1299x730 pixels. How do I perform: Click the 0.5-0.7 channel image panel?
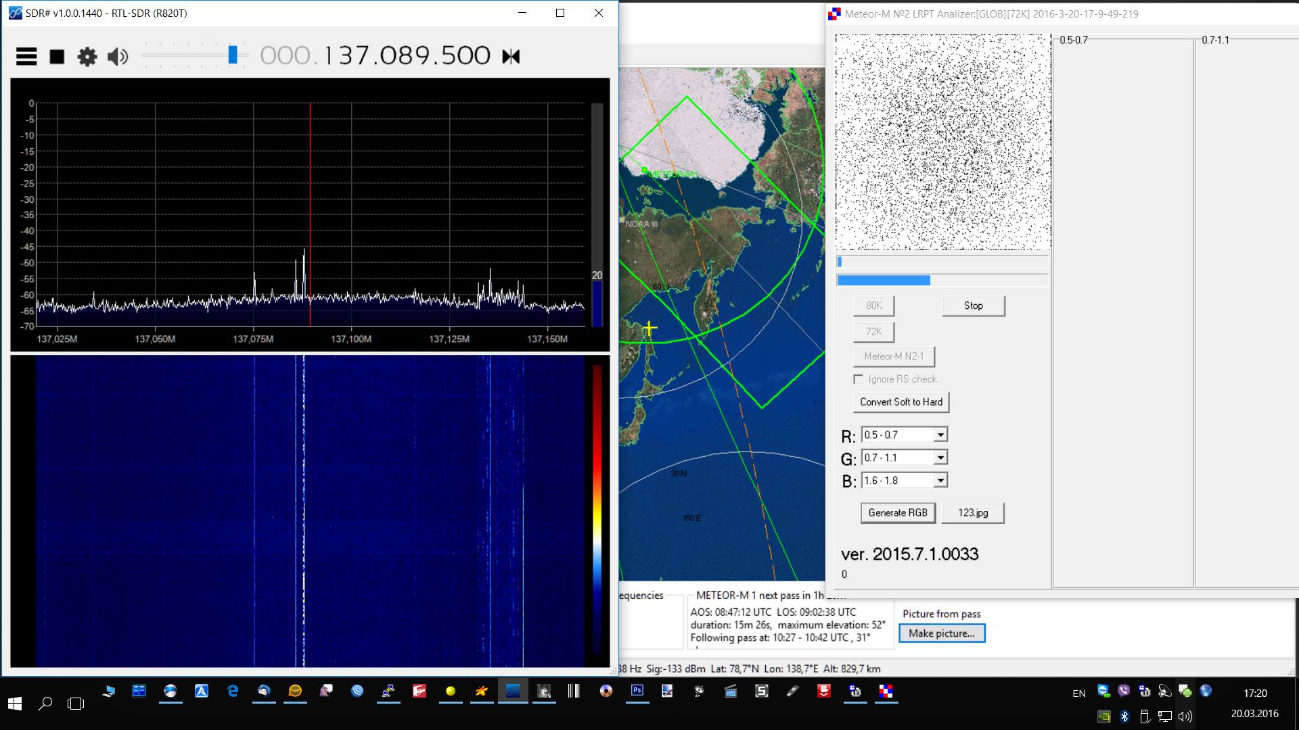(1122, 314)
